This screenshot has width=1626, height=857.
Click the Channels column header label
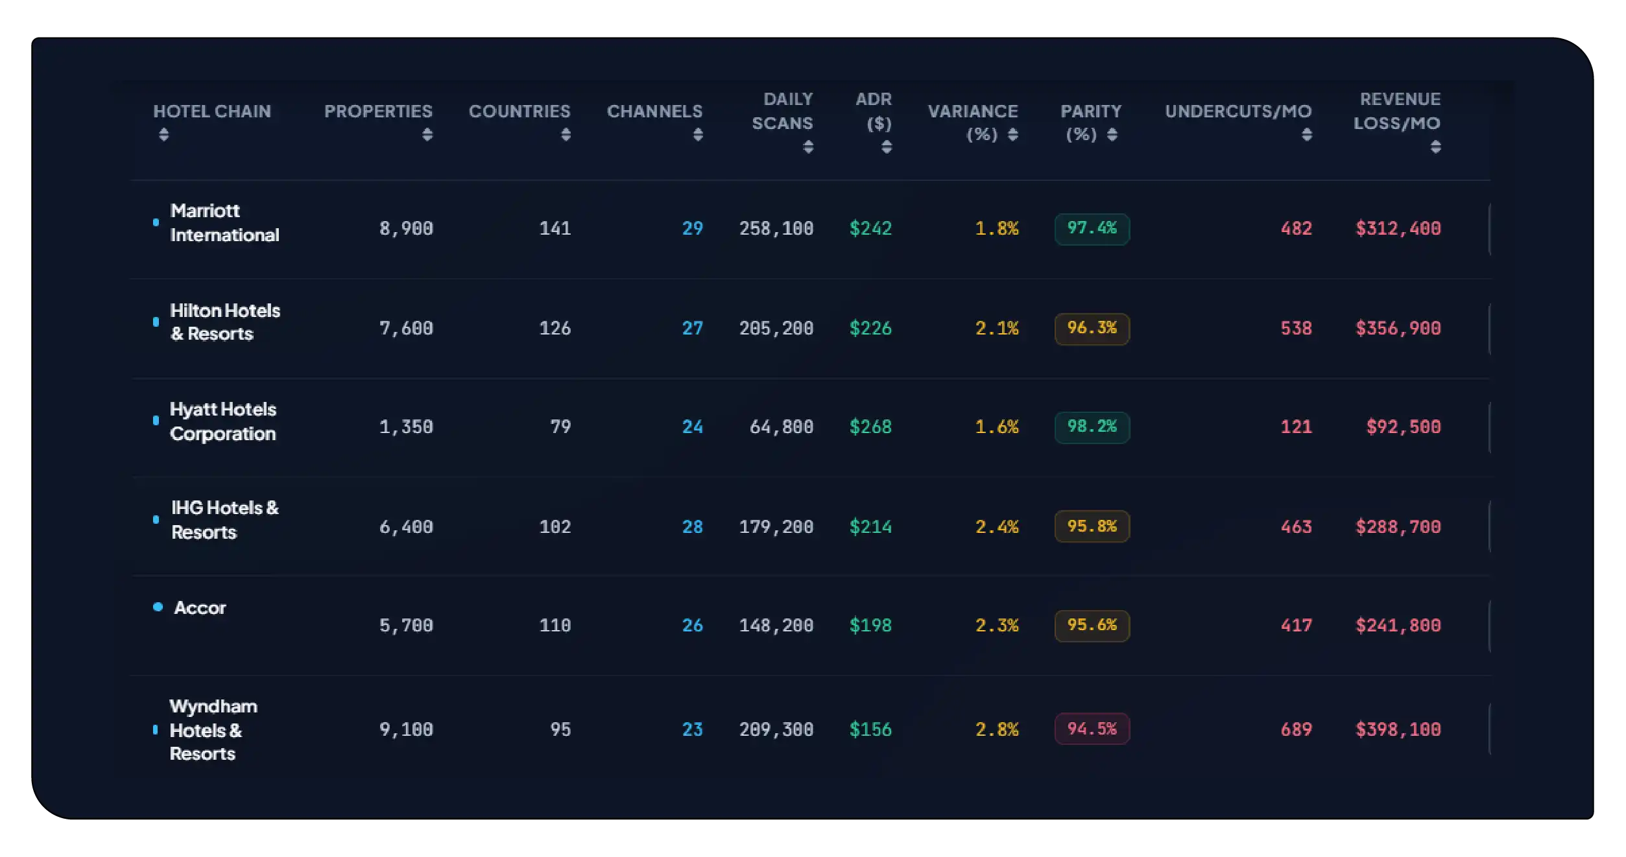click(x=654, y=112)
